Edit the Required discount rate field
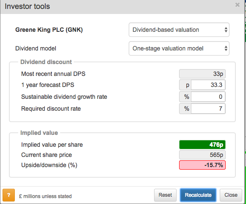The image size is (246, 204). 208,109
